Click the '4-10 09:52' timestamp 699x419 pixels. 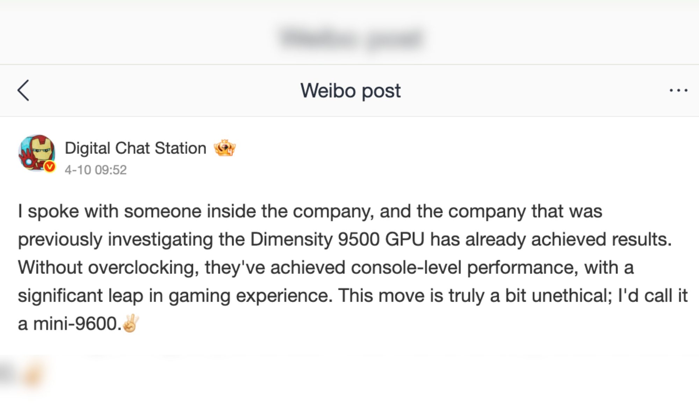coord(96,170)
